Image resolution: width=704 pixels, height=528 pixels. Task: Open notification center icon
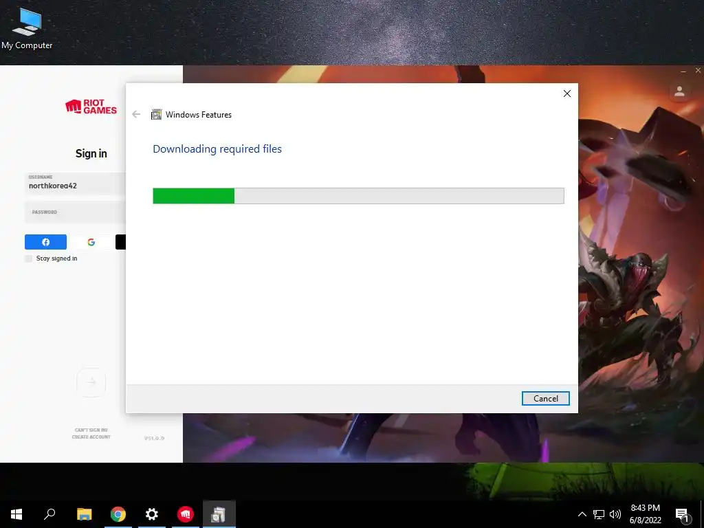point(683,515)
